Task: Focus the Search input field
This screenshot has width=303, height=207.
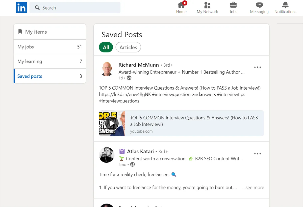Action: click(x=75, y=8)
